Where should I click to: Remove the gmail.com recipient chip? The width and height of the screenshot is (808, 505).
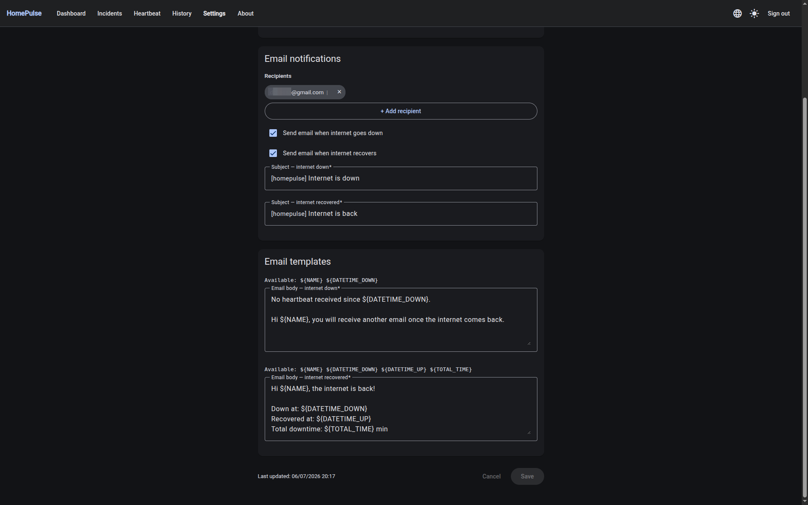(339, 92)
